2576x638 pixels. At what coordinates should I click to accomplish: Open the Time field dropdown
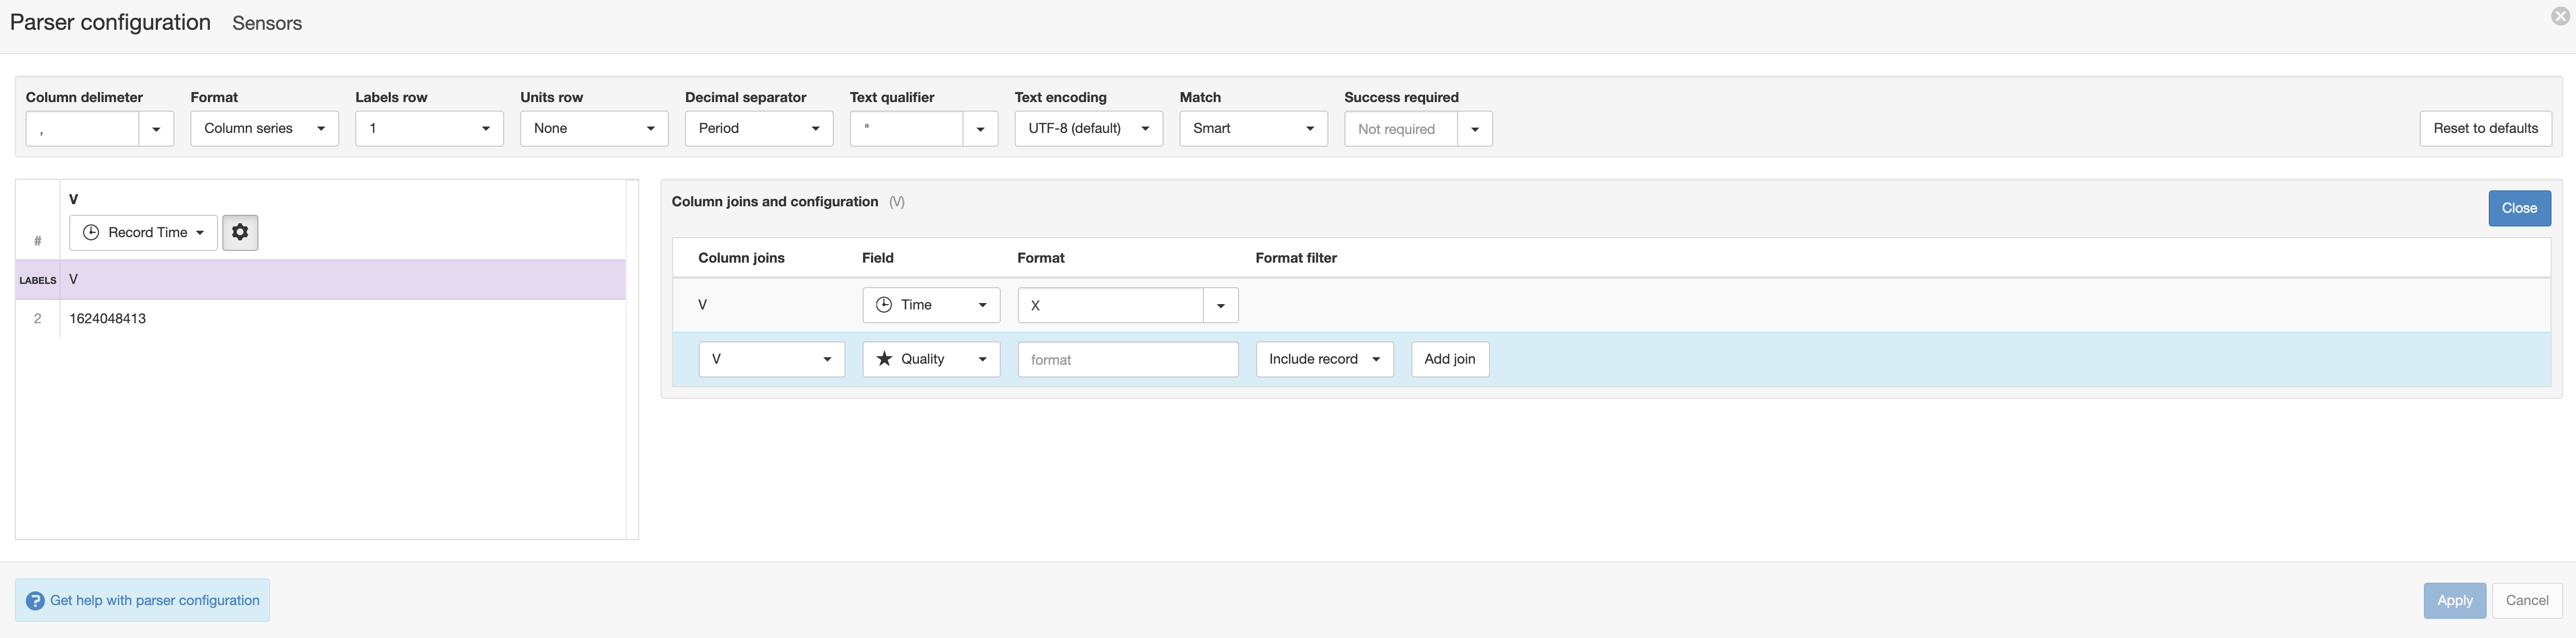(x=930, y=305)
